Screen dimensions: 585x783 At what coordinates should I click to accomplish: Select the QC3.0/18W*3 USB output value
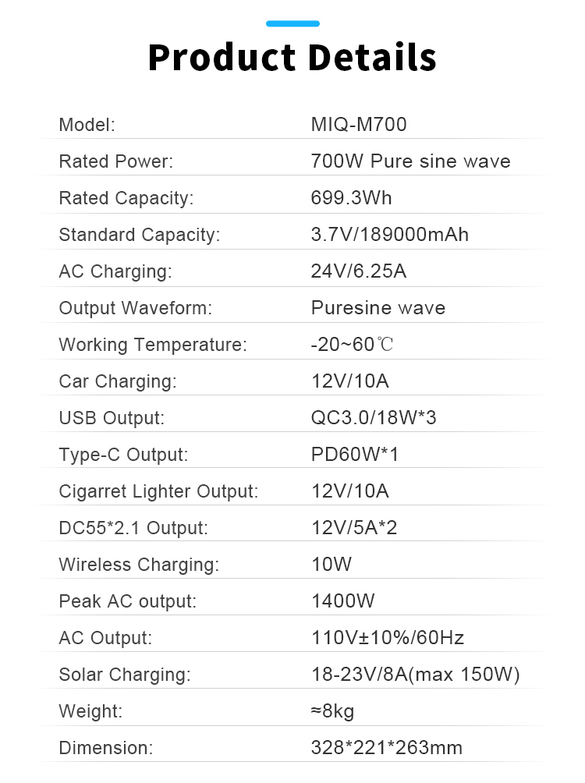tap(374, 418)
